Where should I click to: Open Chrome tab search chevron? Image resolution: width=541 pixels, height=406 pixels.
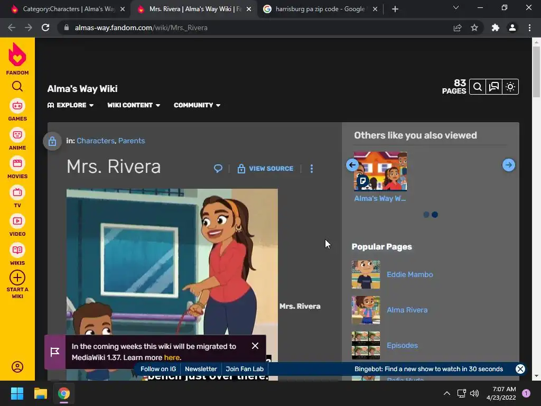tap(456, 8)
